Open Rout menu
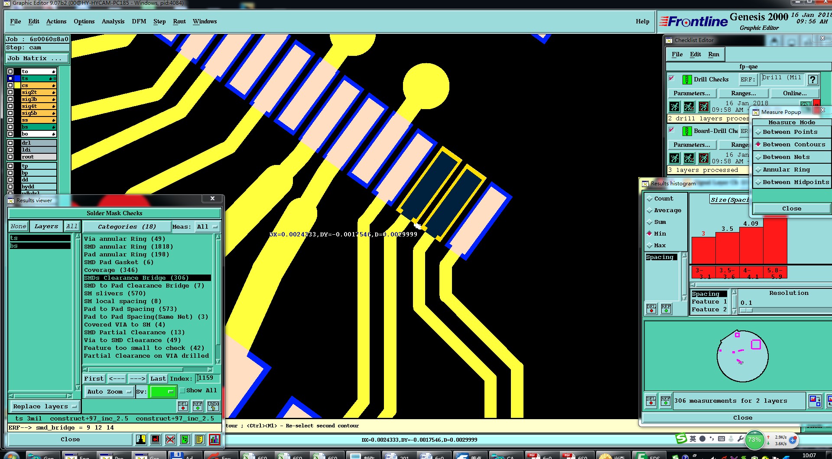 pyautogui.click(x=179, y=22)
